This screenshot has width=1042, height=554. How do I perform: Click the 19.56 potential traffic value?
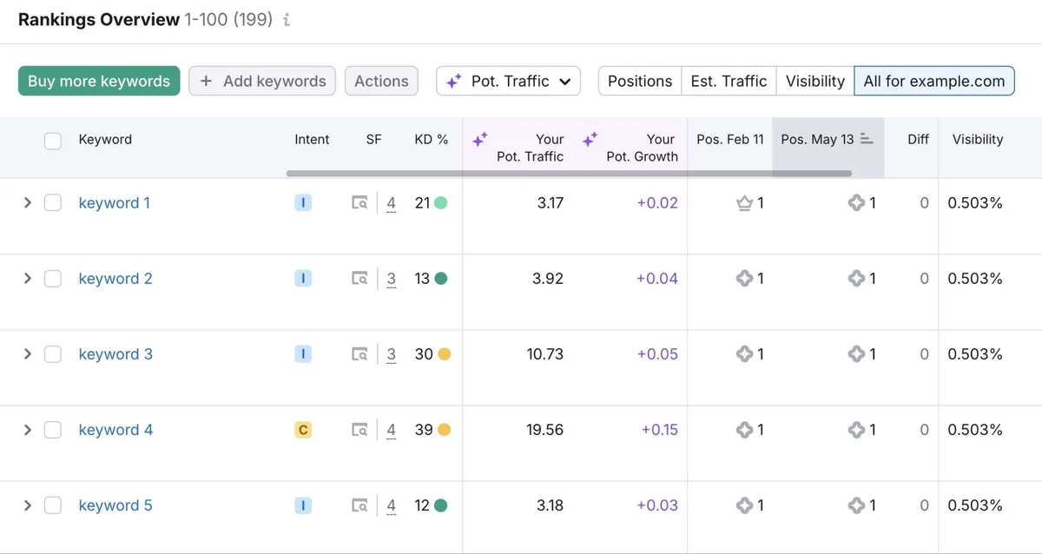(x=544, y=430)
